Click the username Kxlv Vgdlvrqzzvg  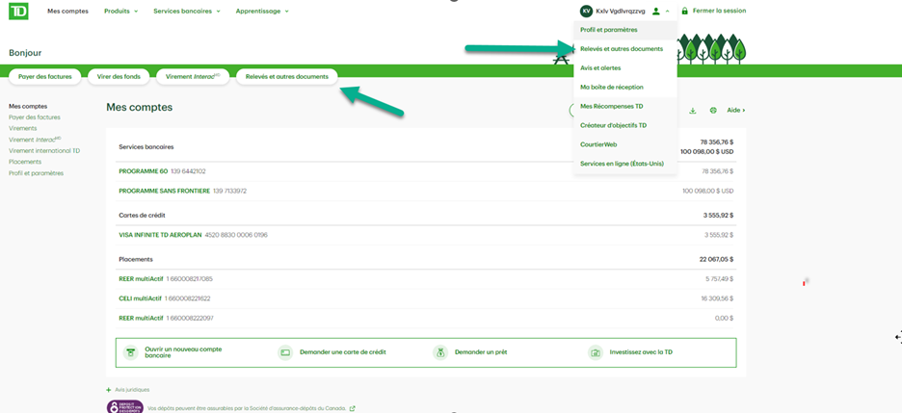point(621,11)
